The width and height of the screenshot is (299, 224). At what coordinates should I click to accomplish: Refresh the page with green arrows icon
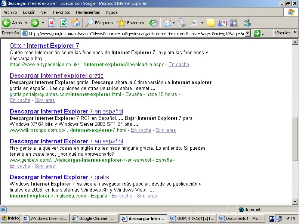click(x=64, y=23)
